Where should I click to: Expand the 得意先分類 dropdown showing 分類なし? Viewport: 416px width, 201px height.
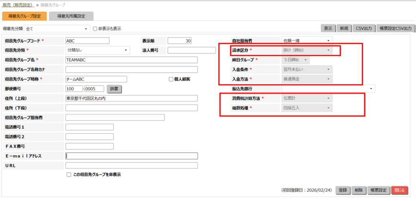[97, 50]
